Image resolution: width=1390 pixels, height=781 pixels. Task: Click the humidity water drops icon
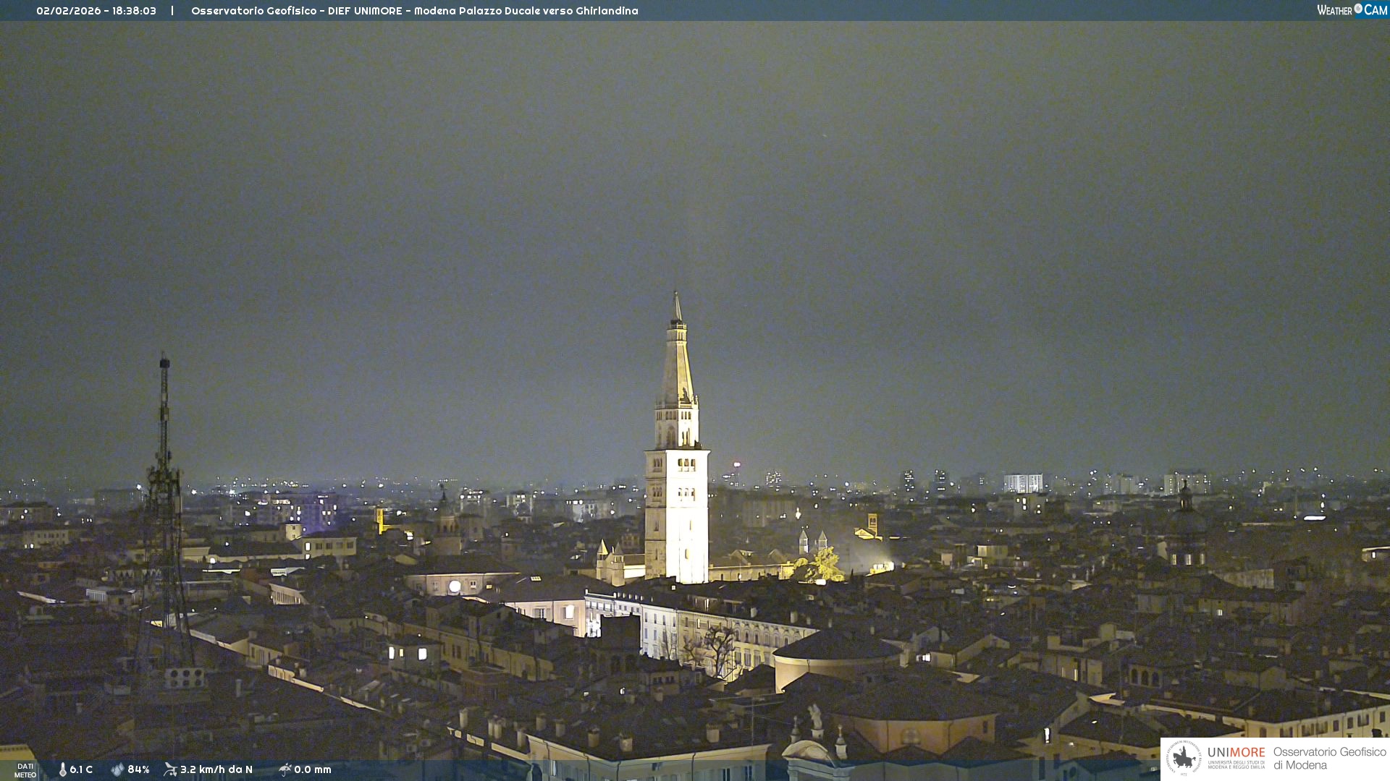pos(117,769)
